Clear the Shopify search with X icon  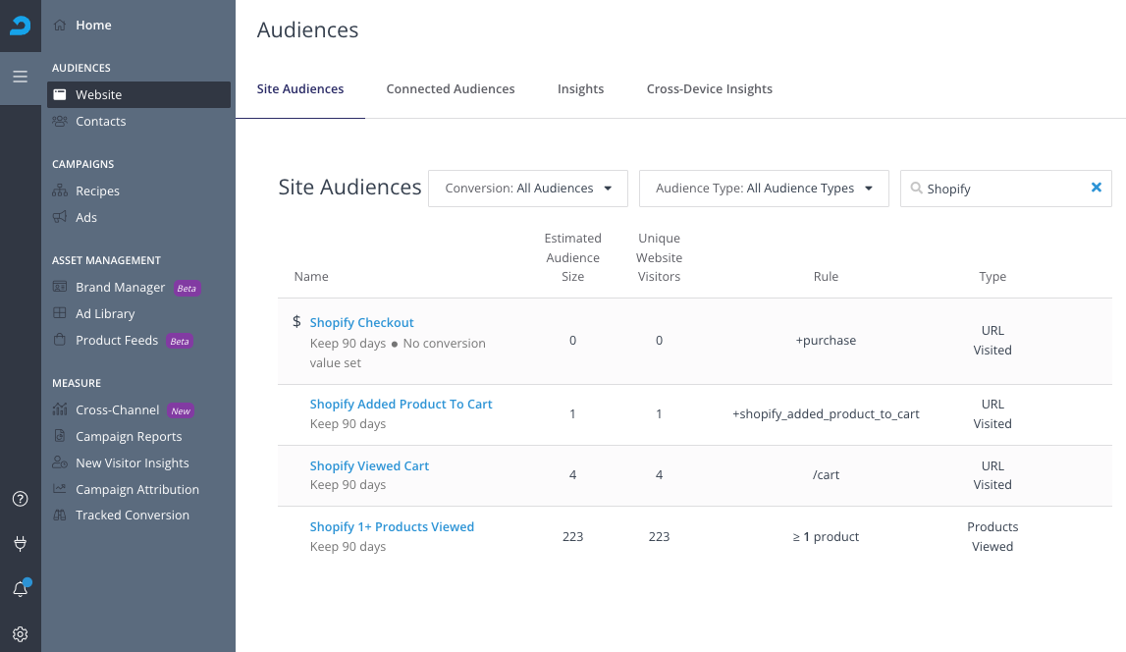(x=1097, y=188)
